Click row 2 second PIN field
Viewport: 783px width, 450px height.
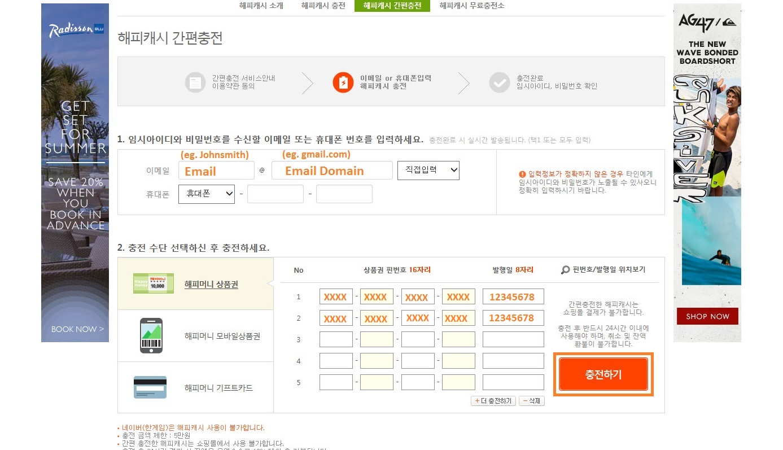(x=377, y=318)
